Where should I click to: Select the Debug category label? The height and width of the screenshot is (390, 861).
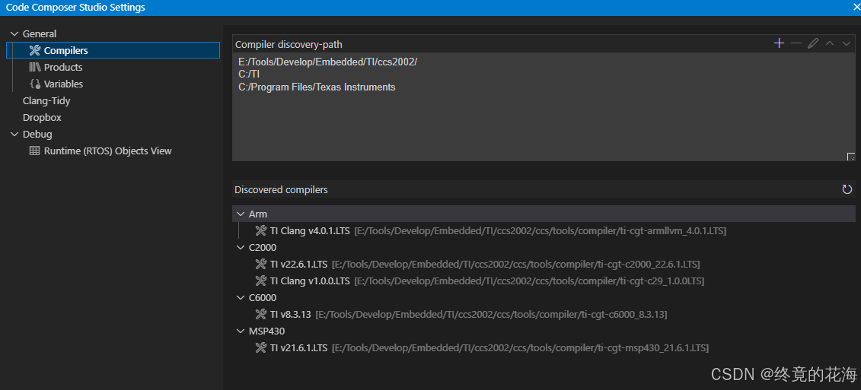click(x=37, y=135)
